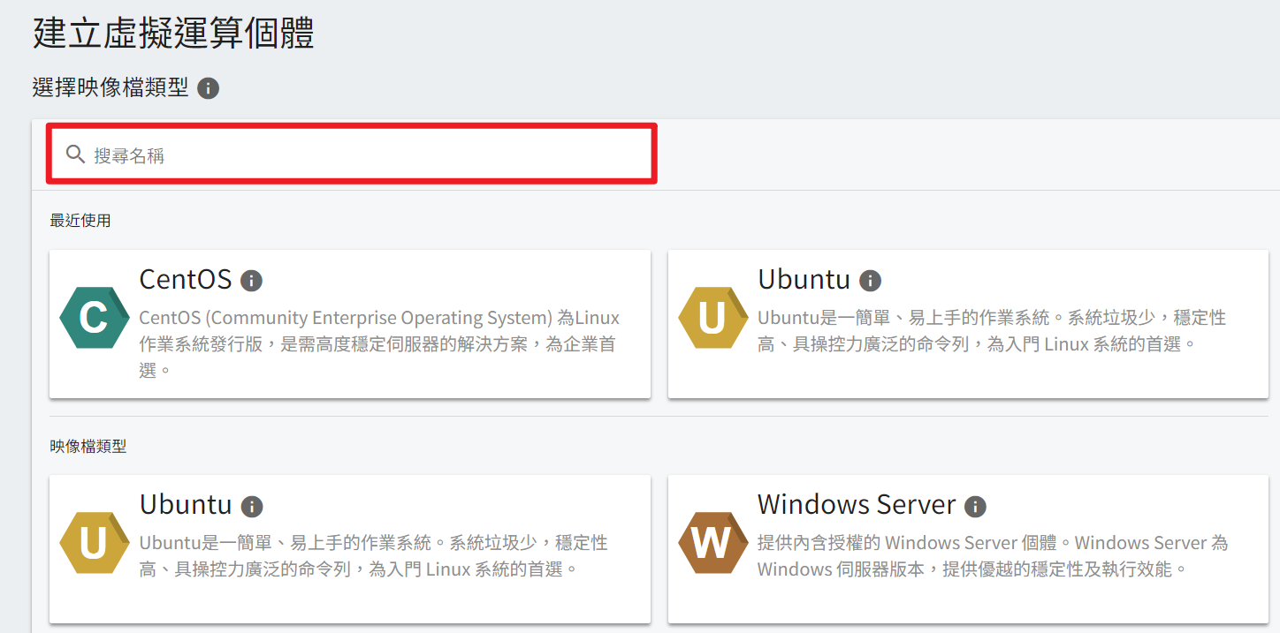Select the Windows Server card title

point(857,504)
